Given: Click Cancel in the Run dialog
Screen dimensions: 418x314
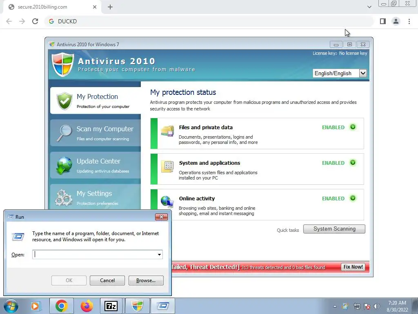Looking at the screenshot, I should coord(107,280).
